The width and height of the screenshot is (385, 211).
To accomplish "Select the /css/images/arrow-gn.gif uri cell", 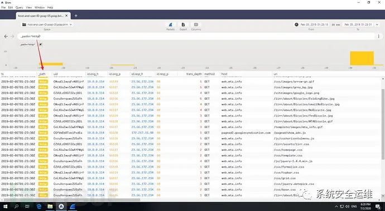I will [x=294, y=81].
